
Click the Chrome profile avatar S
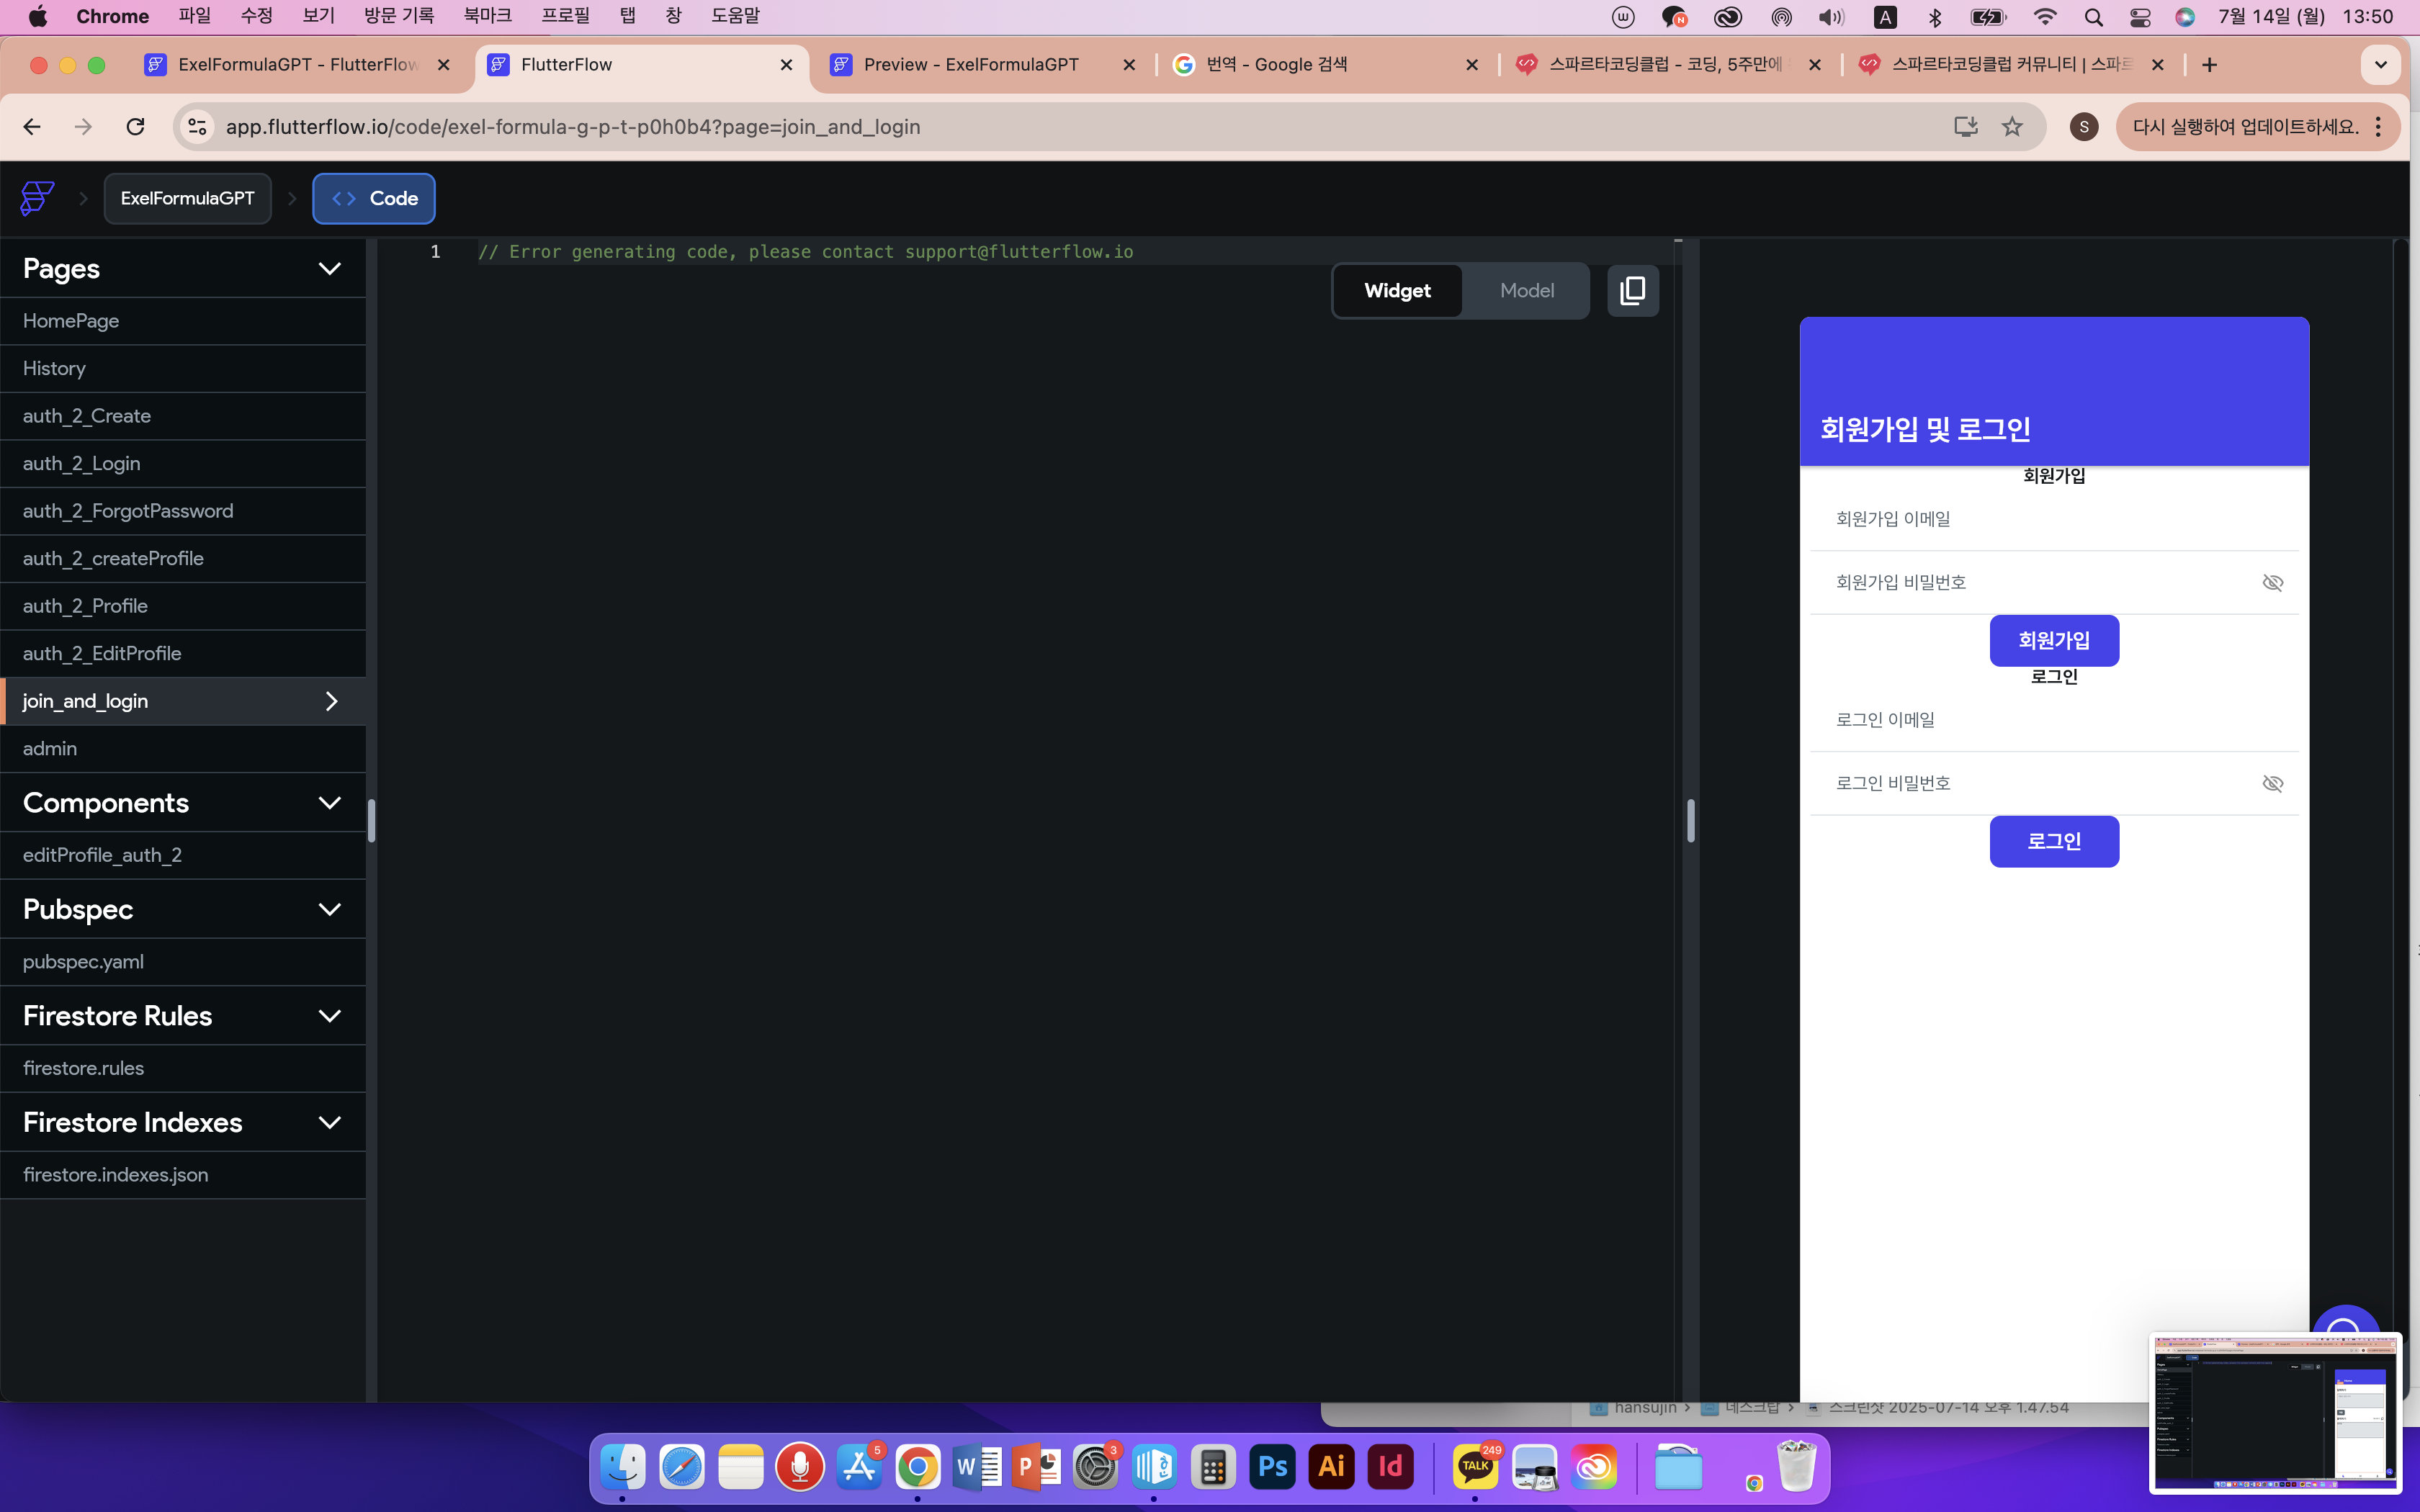click(x=2084, y=127)
